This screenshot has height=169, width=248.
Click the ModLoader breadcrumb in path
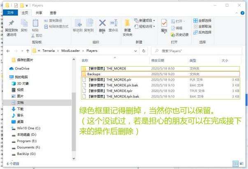tap(71, 51)
